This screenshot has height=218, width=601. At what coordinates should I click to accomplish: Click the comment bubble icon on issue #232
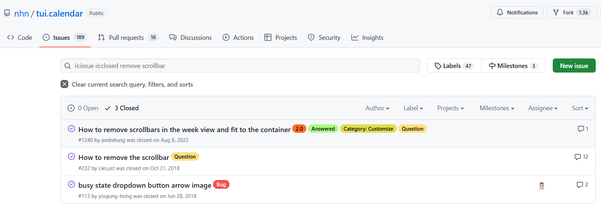(x=577, y=157)
